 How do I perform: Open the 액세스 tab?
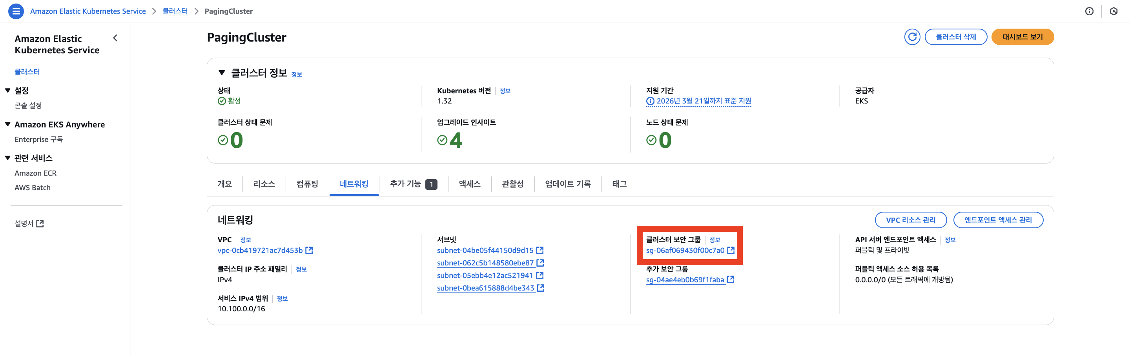tap(469, 184)
